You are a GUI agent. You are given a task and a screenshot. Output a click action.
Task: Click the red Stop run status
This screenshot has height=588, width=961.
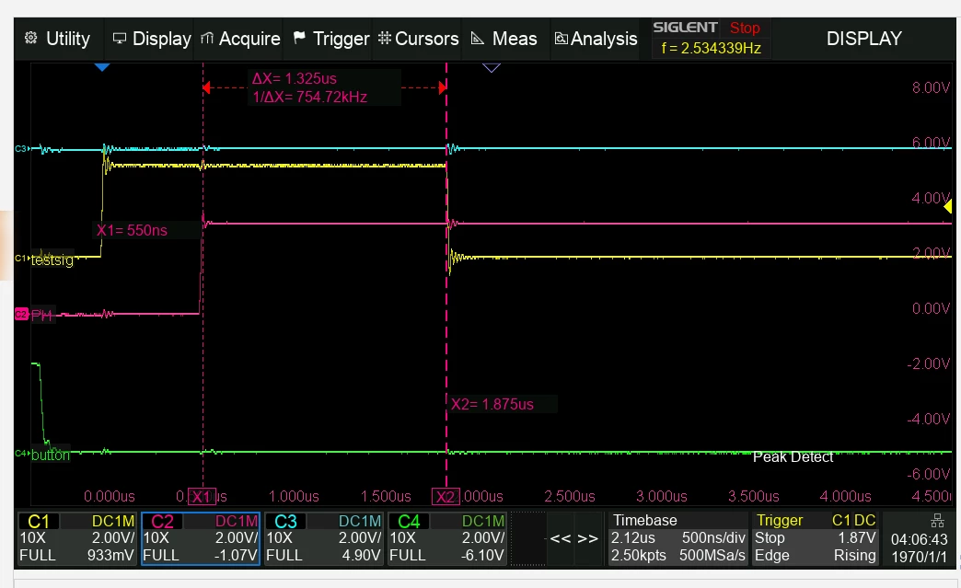(745, 29)
